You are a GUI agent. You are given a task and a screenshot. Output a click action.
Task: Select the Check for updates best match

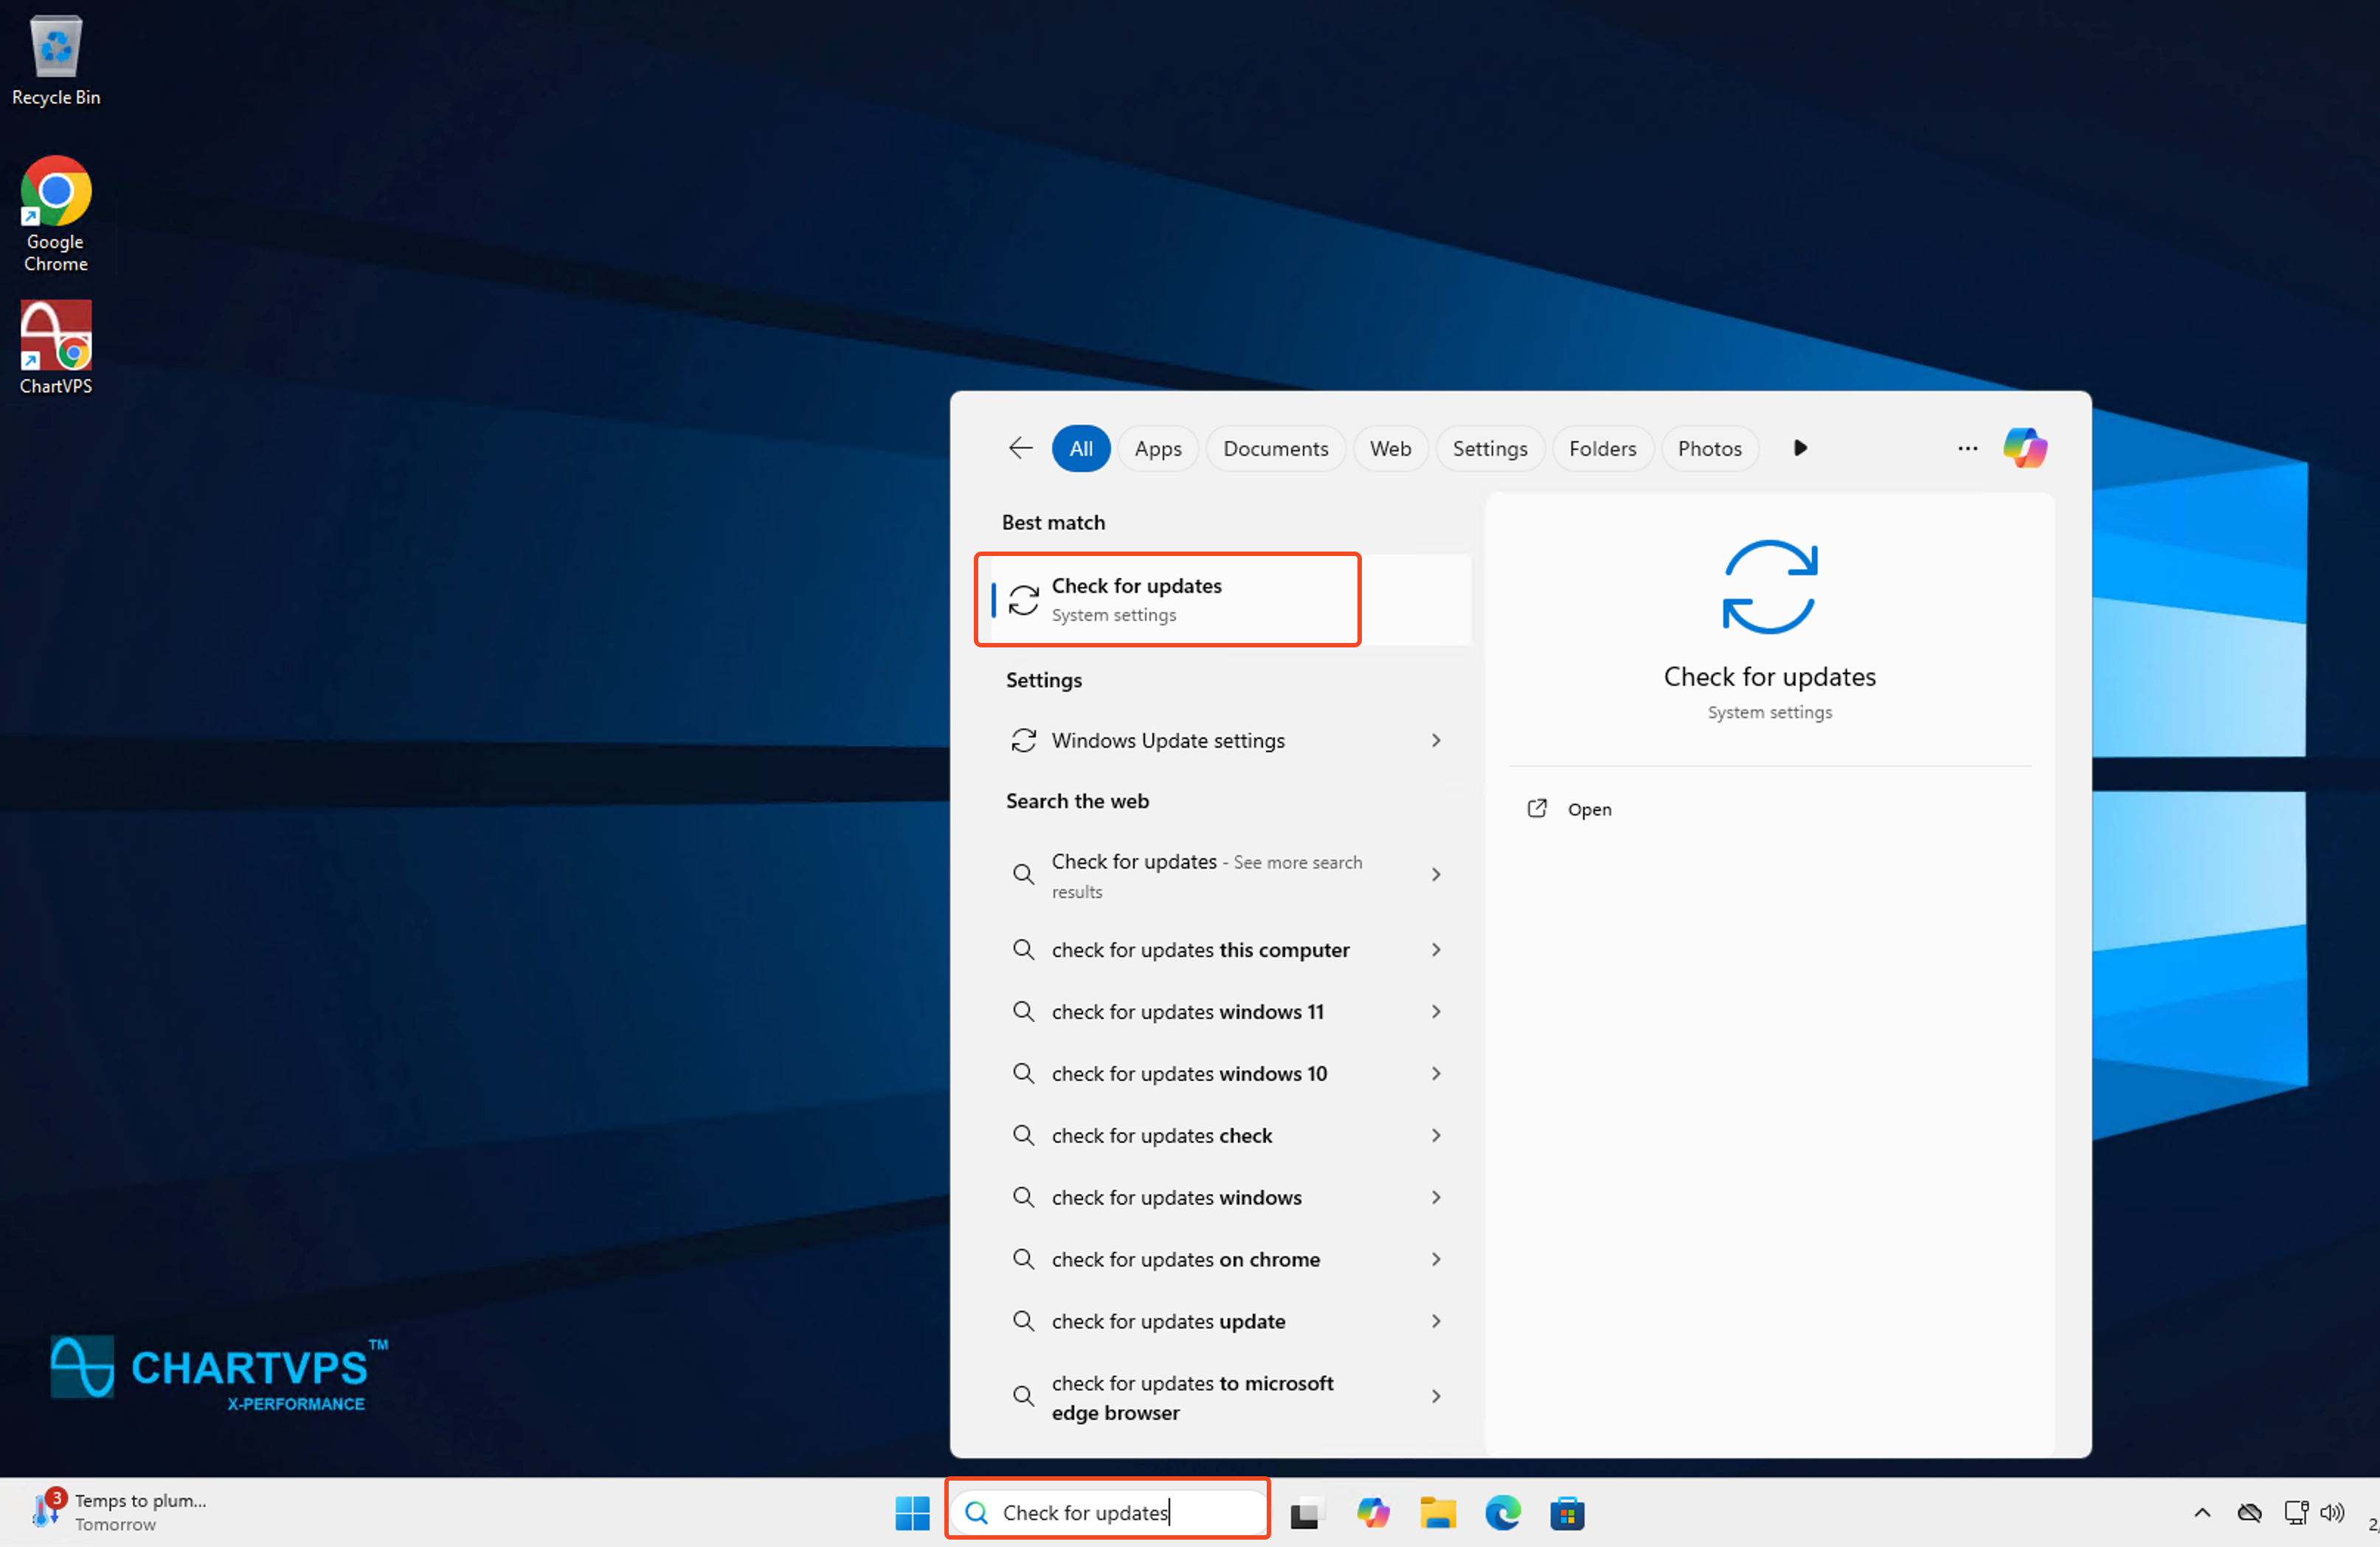pyautogui.click(x=1167, y=599)
